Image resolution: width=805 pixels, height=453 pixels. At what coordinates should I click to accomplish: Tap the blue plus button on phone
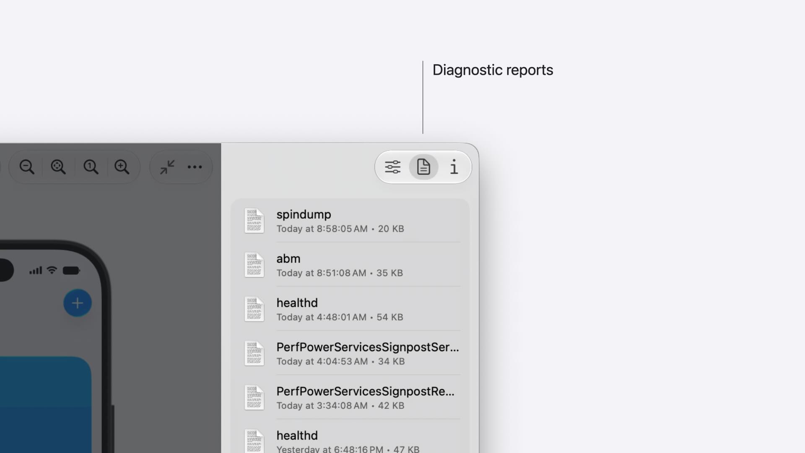(x=78, y=303)
